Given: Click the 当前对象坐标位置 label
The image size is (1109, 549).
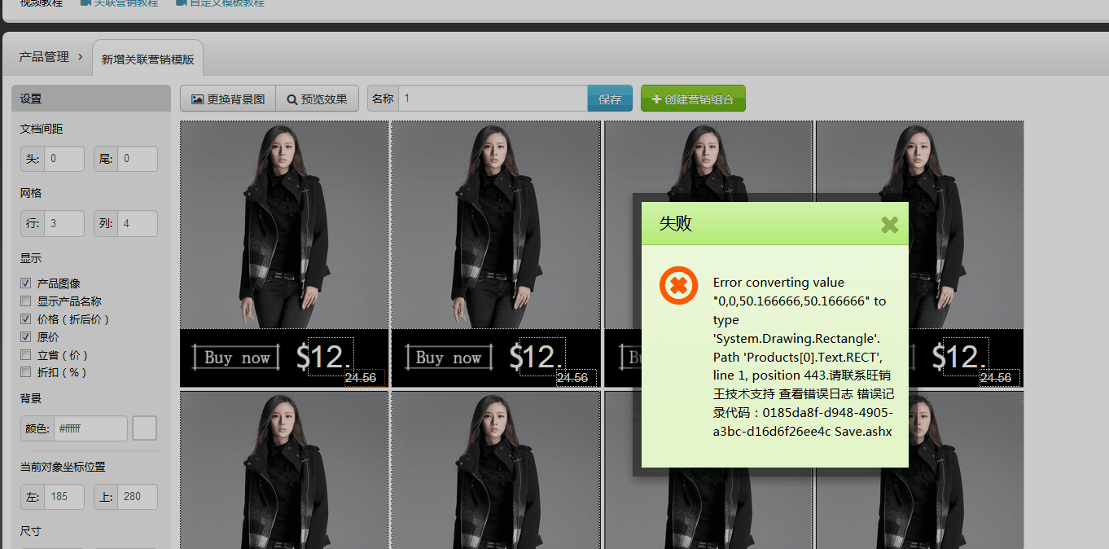Looking at the screenshot, I should 63,467.
